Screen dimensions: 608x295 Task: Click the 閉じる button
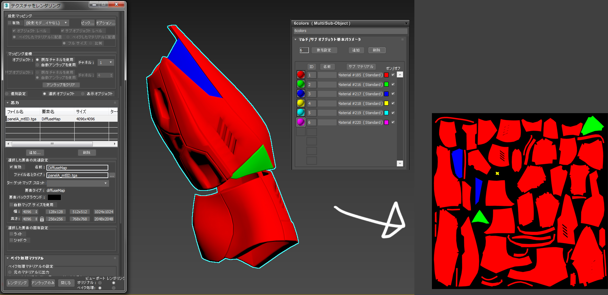66,283
